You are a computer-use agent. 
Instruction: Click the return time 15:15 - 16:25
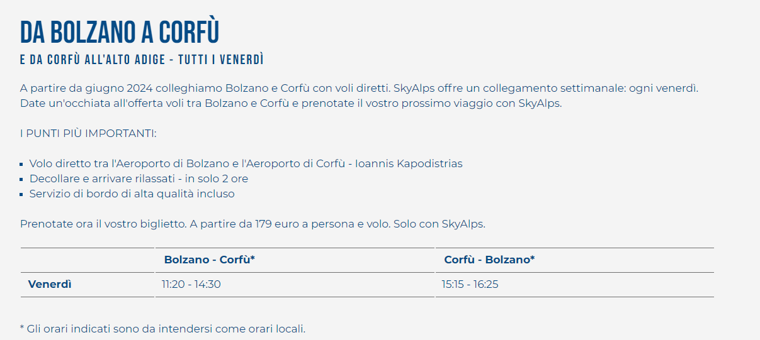click(470, 284)
